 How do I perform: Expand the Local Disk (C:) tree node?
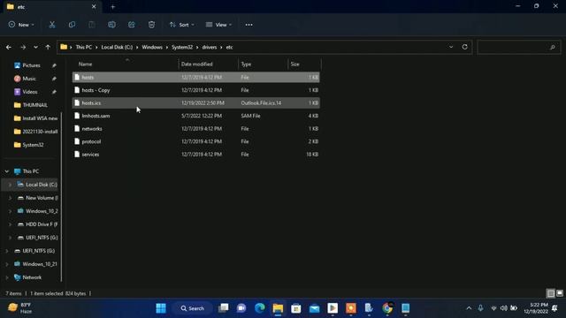pyautogui.click(x=10, y=185)
